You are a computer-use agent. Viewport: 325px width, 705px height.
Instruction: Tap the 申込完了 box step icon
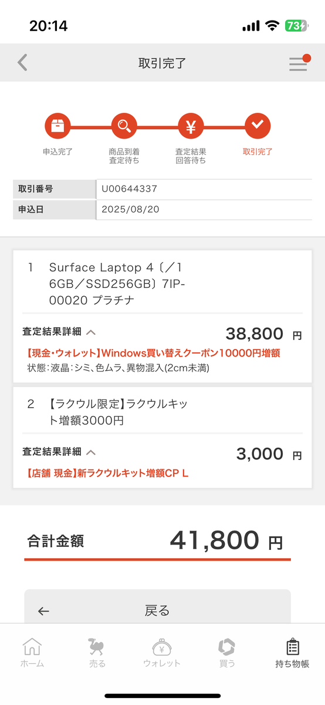click(x=57, y=125)
